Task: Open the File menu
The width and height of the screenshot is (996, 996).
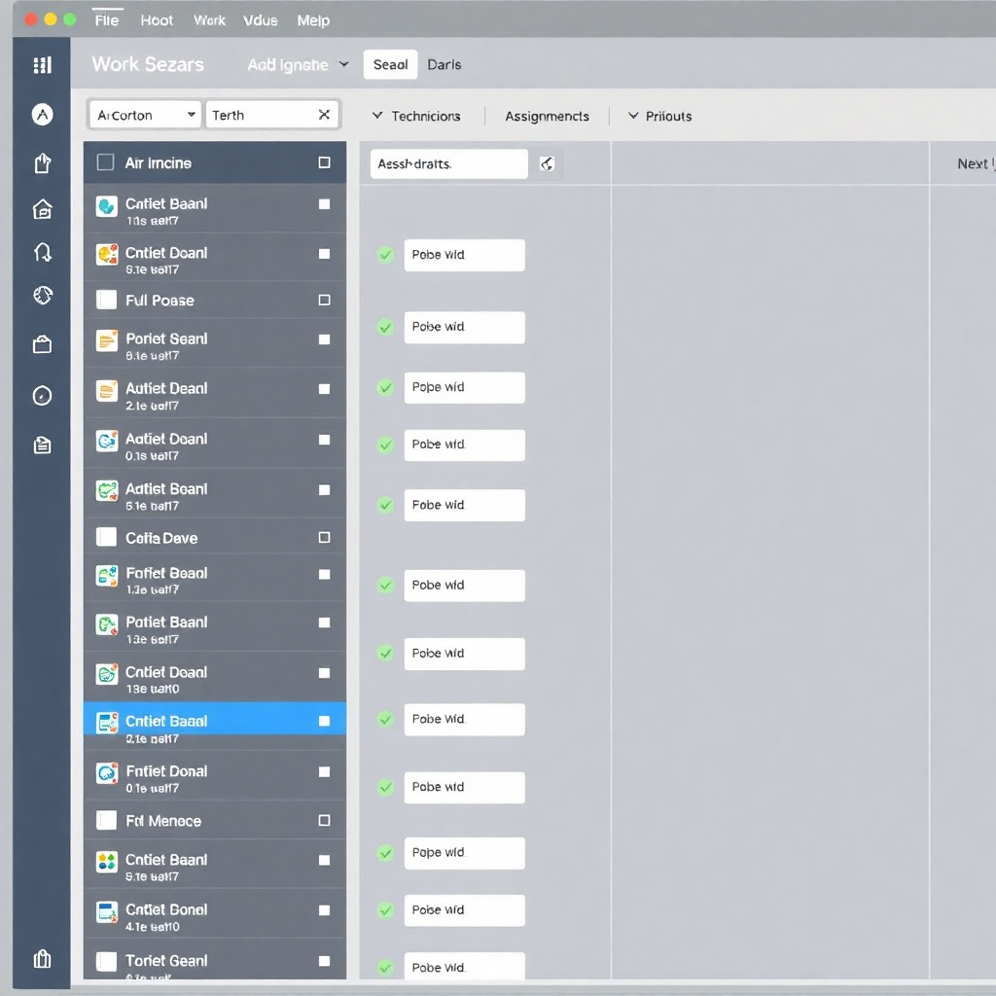Action: point(107,20)
